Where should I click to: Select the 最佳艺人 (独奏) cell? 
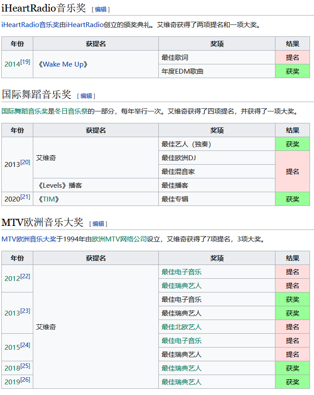pyautogui.click(x=216, y=144)
